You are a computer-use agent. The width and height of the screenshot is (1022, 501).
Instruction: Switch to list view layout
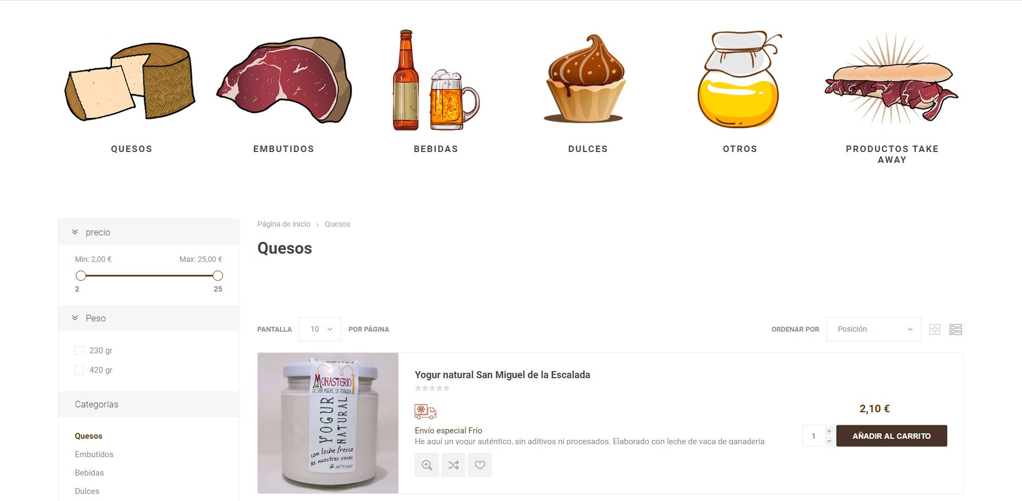[x=955, y=329]
